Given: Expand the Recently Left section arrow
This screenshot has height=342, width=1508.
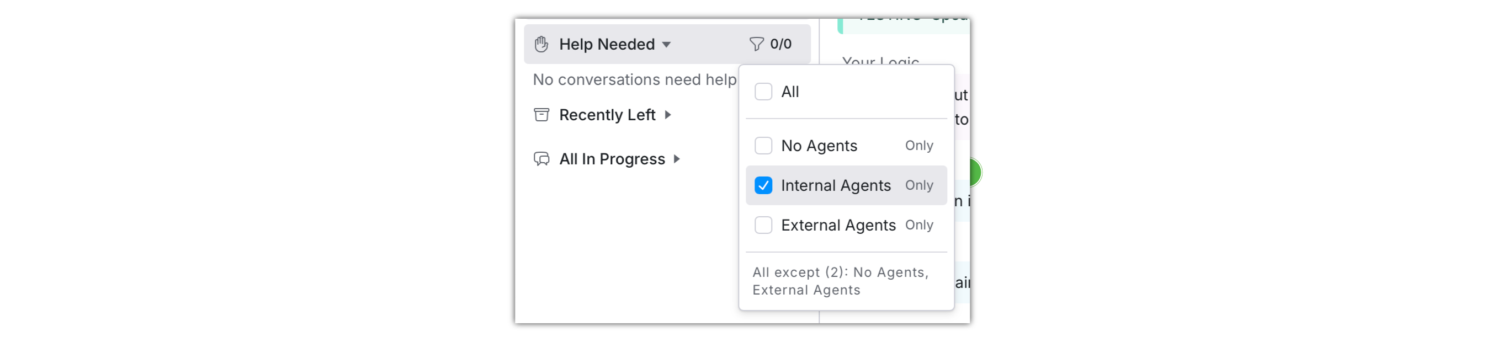Looking at the screenshot, I should pos(667,115).
